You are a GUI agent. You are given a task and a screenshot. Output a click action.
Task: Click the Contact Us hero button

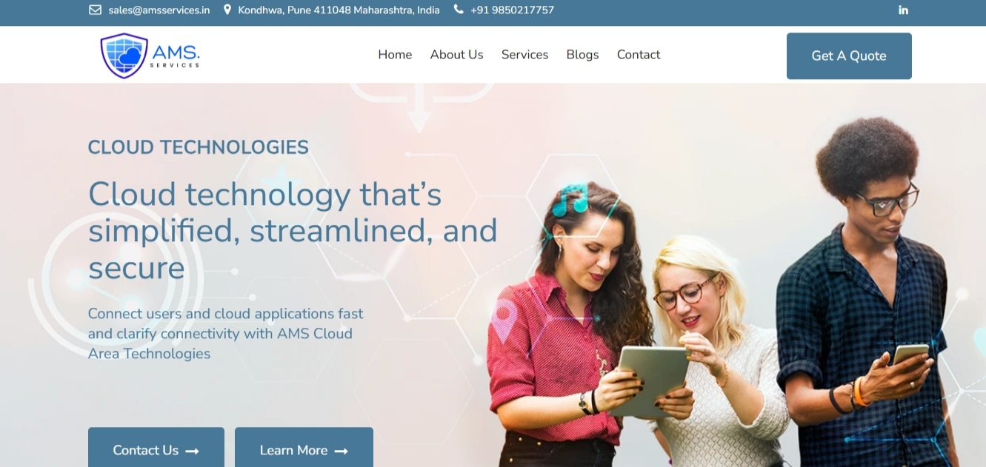(156, 447)
